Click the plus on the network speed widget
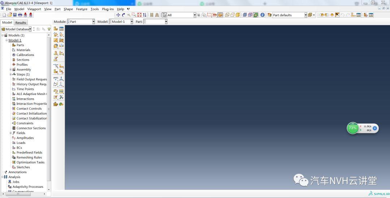 [374, 128]
